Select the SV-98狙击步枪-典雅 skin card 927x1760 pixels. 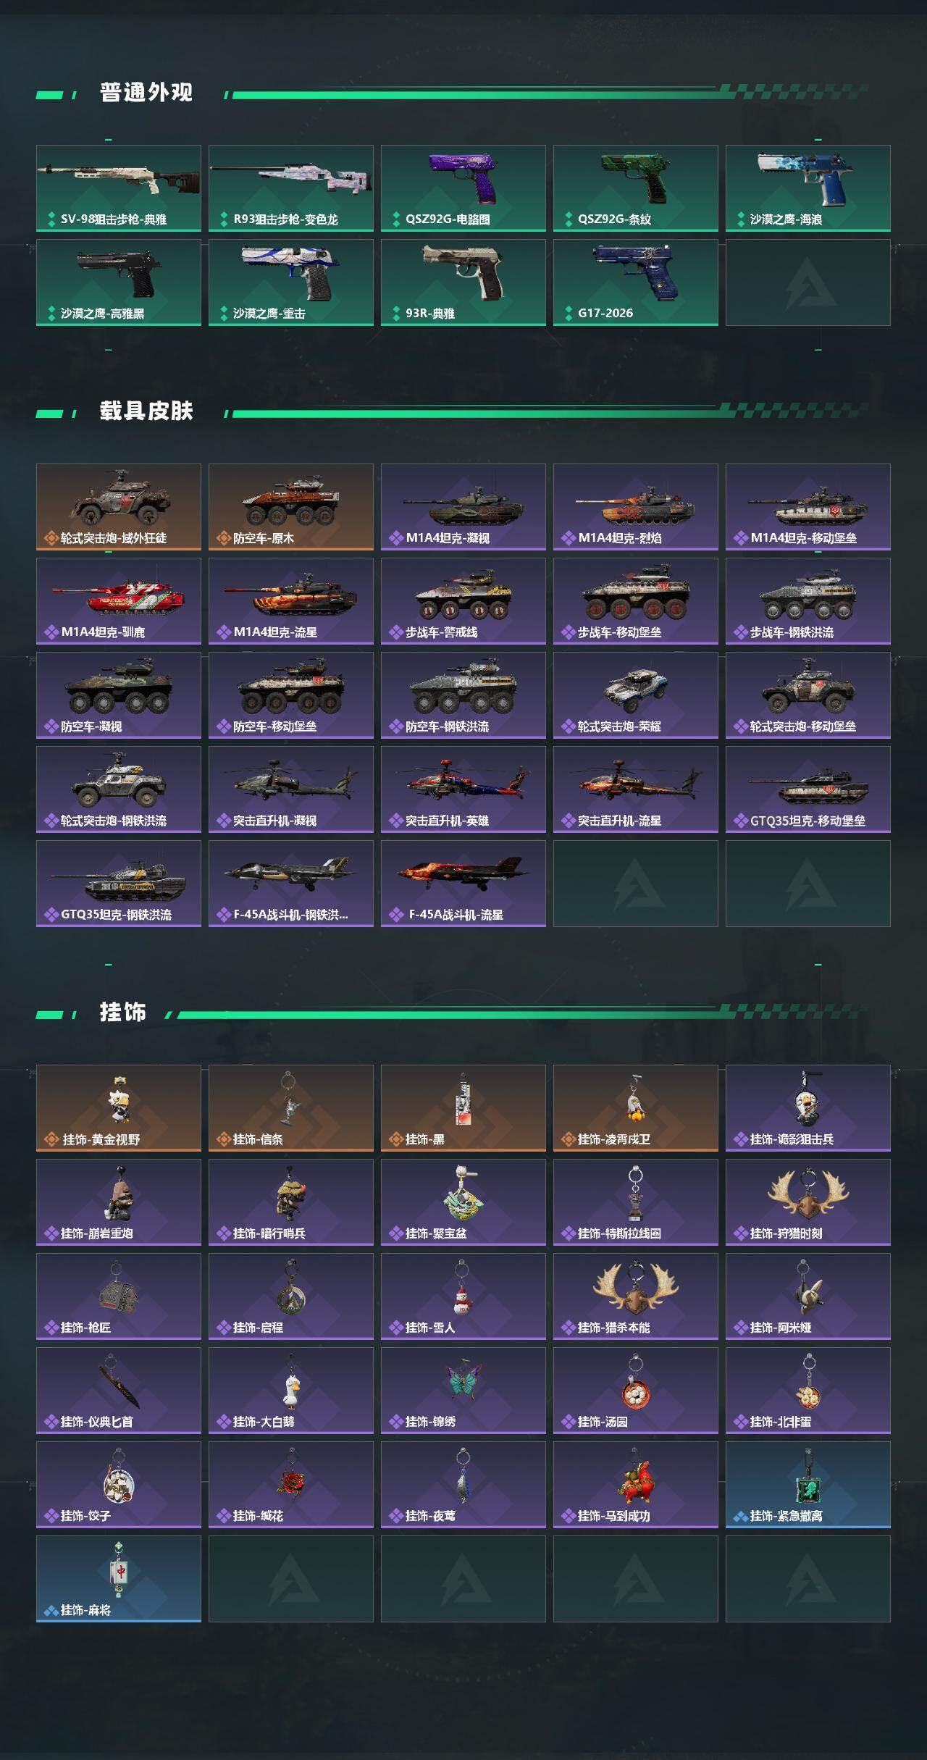pos(119,188)
